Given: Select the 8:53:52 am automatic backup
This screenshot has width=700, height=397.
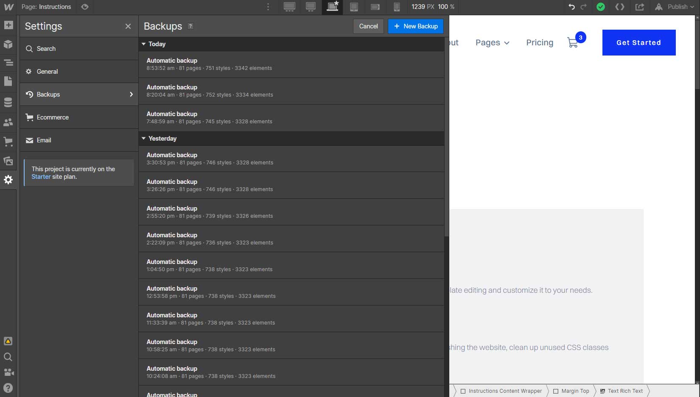Looking at the screenshot, I should point(291,64).
